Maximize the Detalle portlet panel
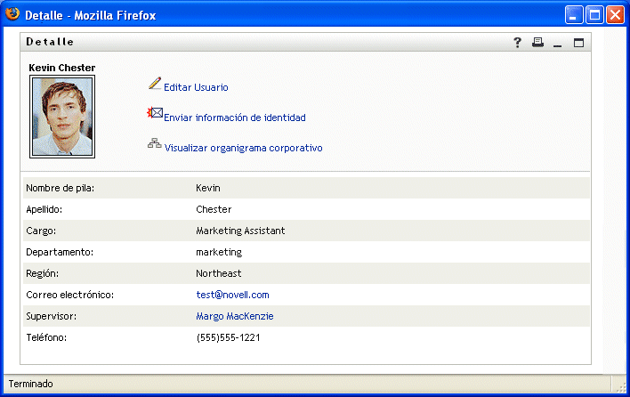Viewport: 630px width, 397px height. [578, 42]
